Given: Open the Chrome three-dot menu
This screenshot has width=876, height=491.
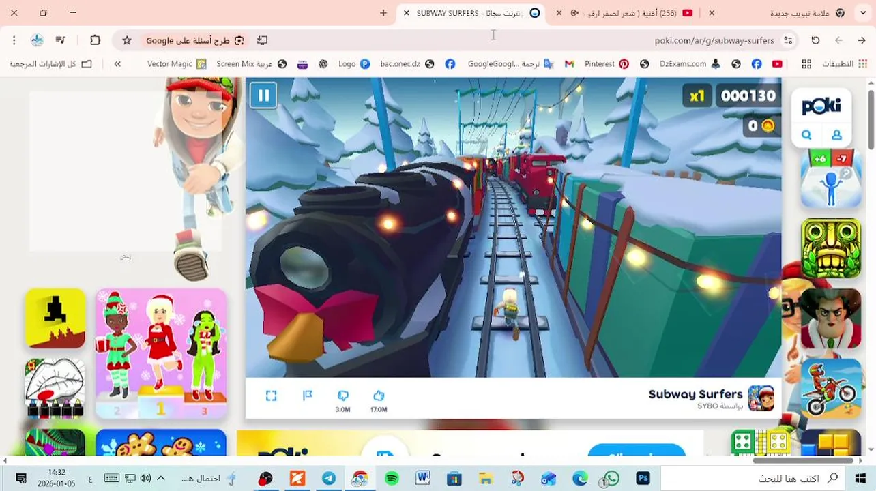Looking at the screenshot, I should tap(14, 40).
